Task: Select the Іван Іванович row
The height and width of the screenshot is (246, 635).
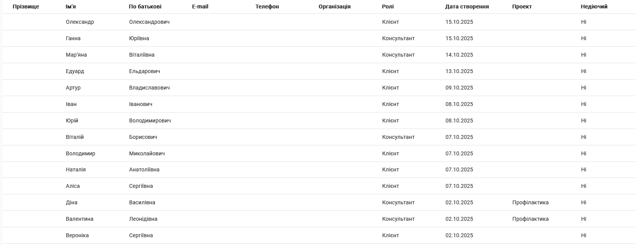Action: point(71,104)
